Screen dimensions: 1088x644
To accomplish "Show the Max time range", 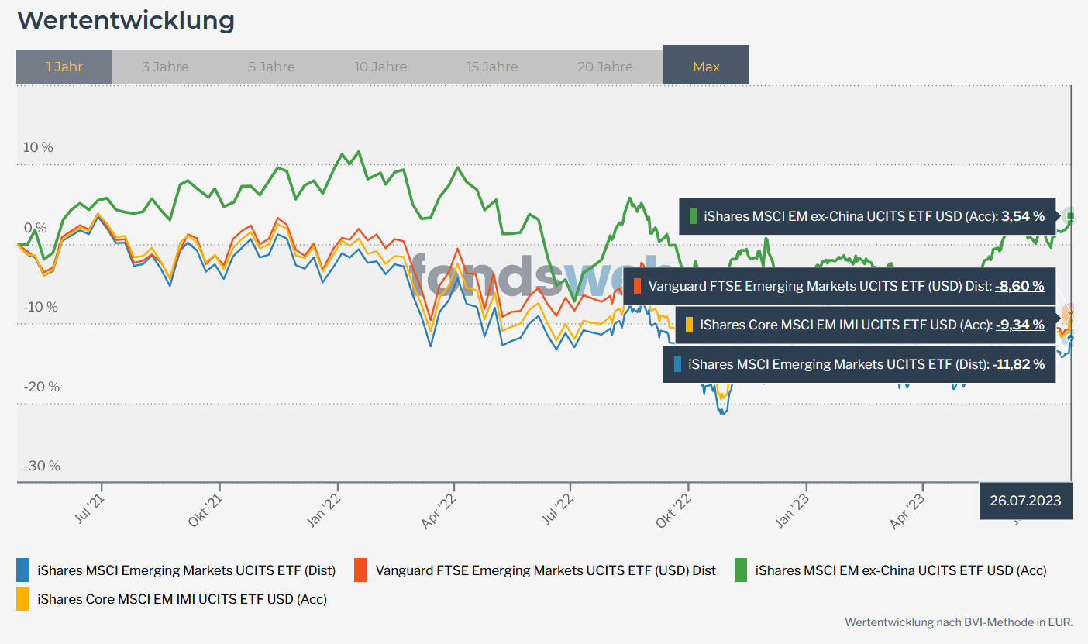I will 706,65.
